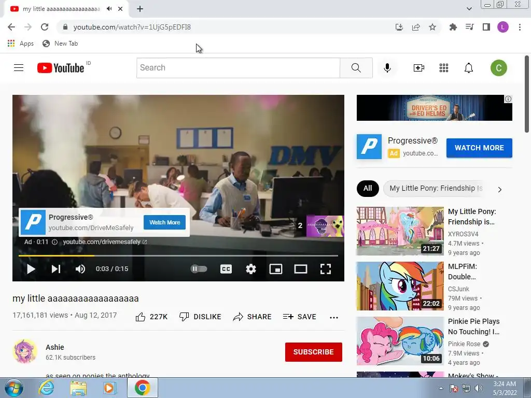The image size is (531, 398).
Task: Subscribe to the Ashie channel
Action: pyautogui.click(x=313, y=352)
